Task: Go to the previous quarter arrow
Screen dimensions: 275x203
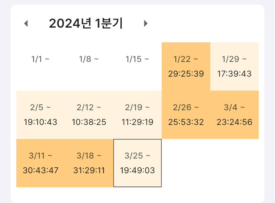Action: pyautogui.click(x=26, y=23)
